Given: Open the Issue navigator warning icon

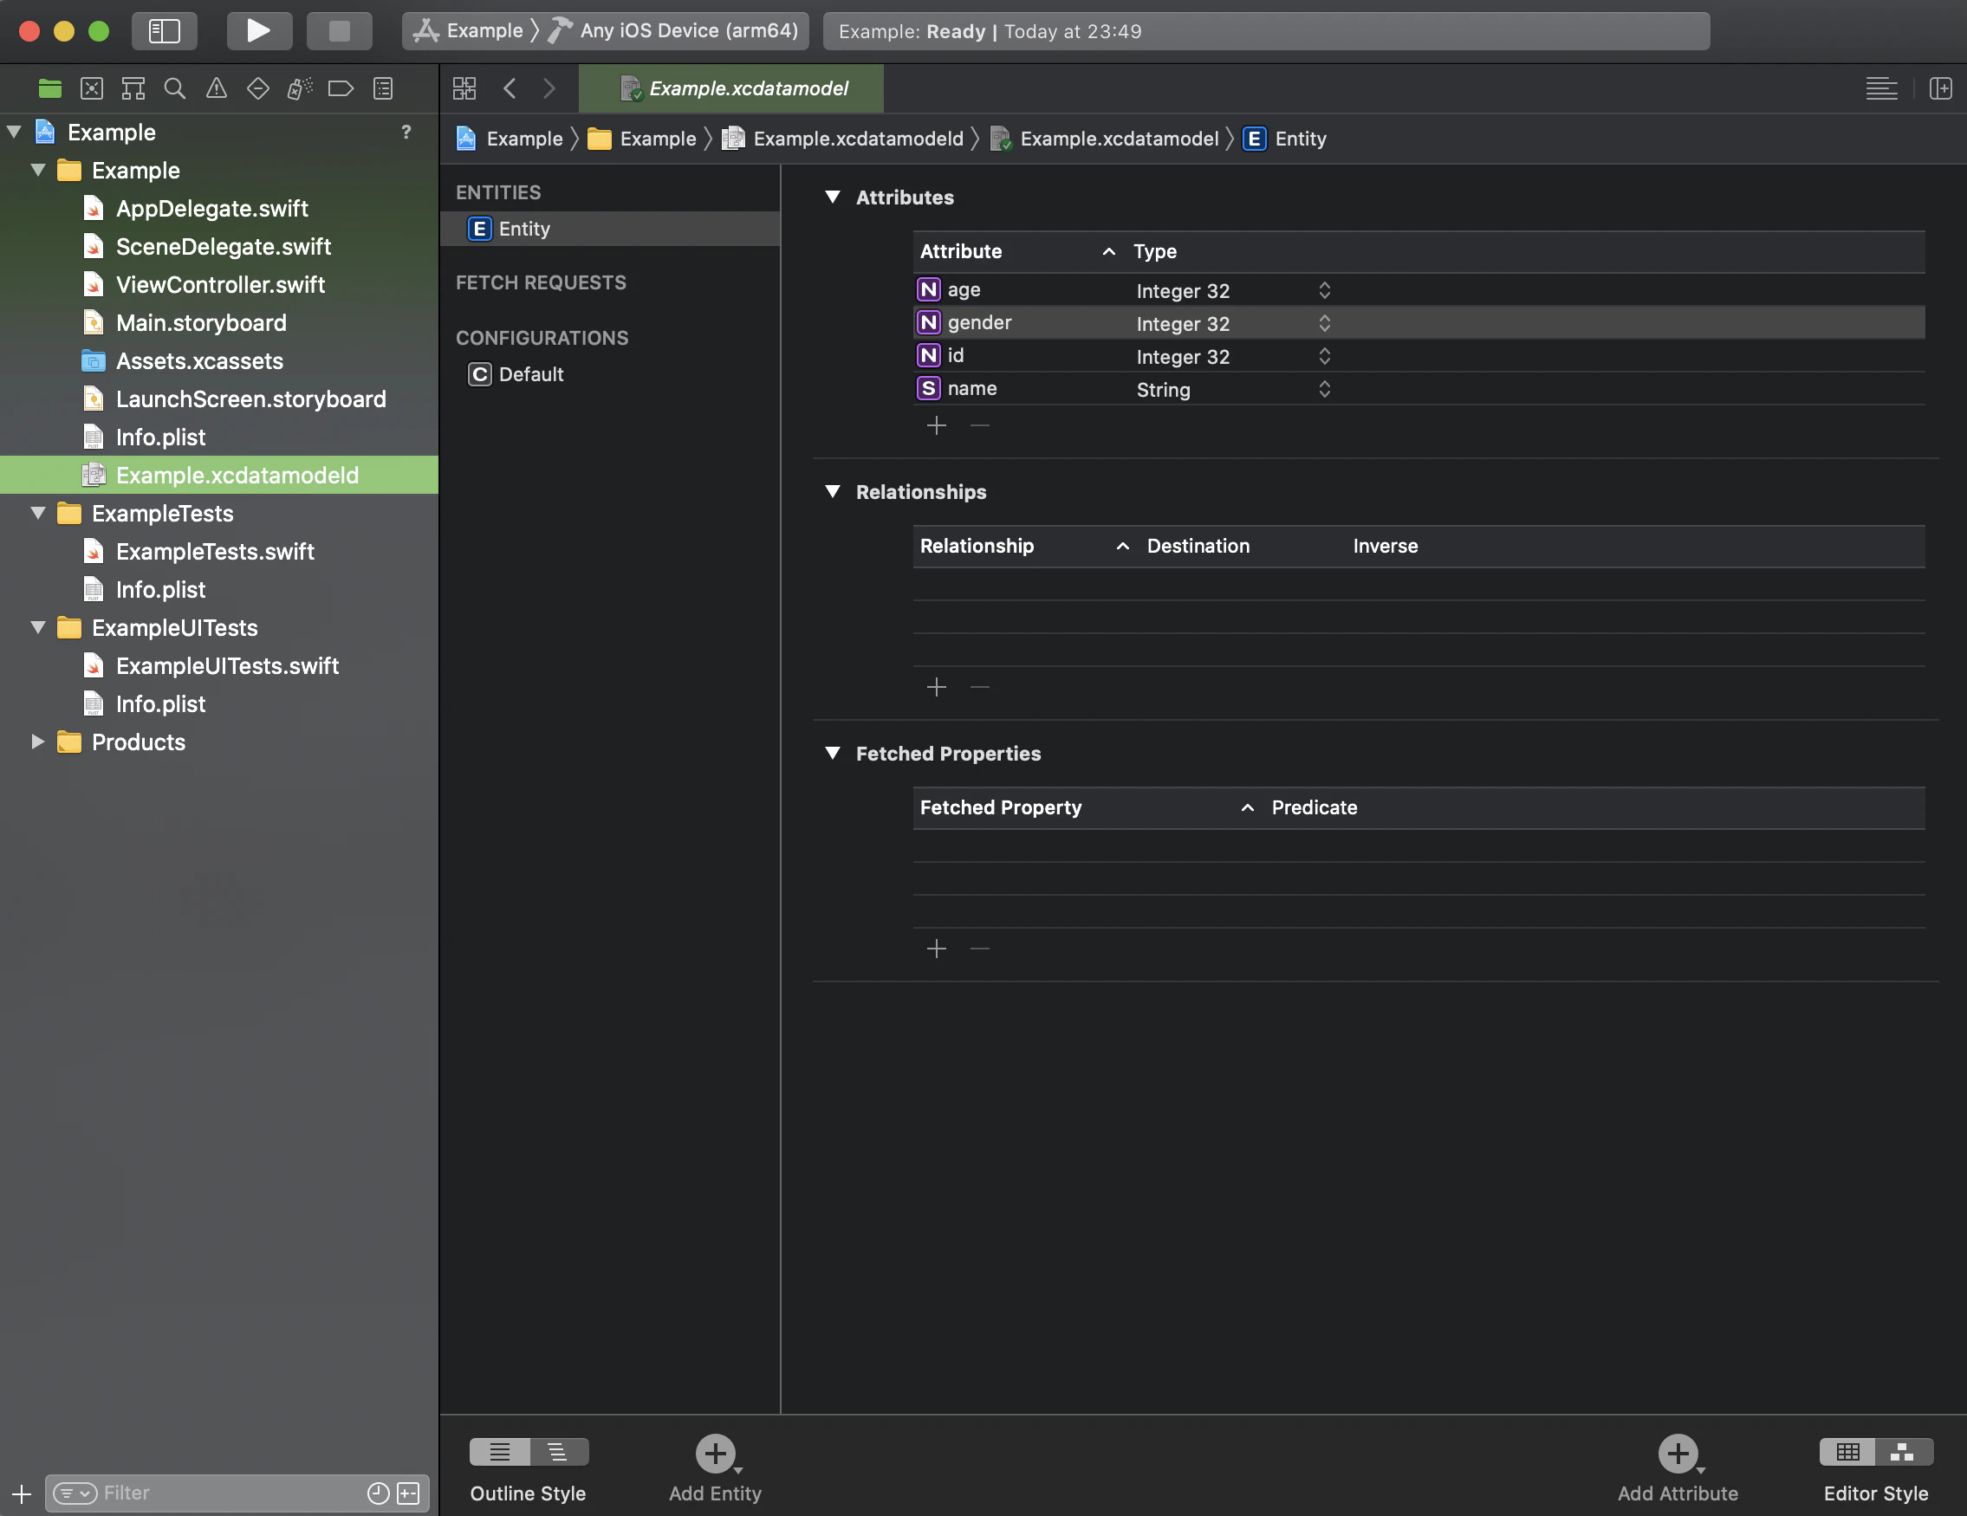Looking at the screenshot, I should pos(216,88).
